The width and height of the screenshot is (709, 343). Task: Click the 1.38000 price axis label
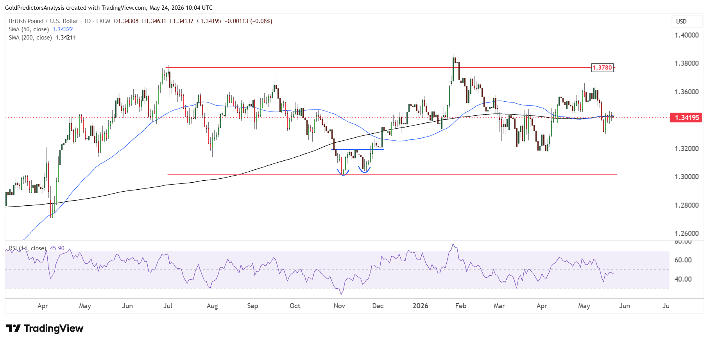coord(687,63)
